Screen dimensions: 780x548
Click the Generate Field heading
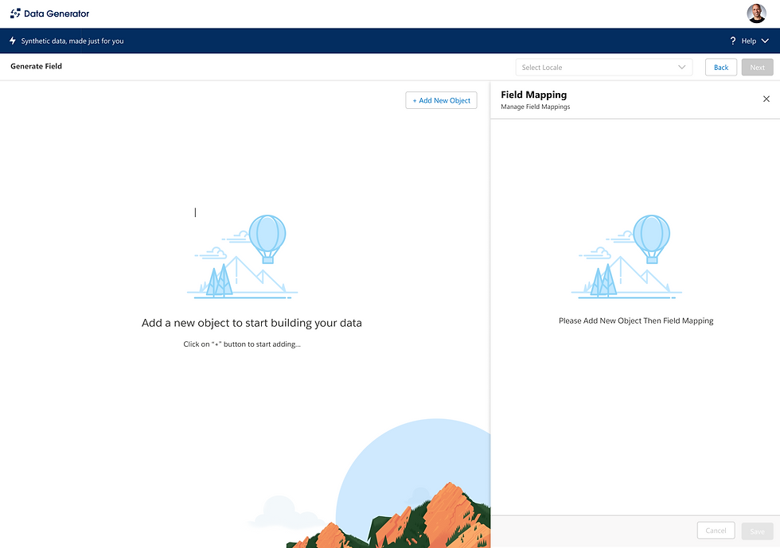[37, 66]
